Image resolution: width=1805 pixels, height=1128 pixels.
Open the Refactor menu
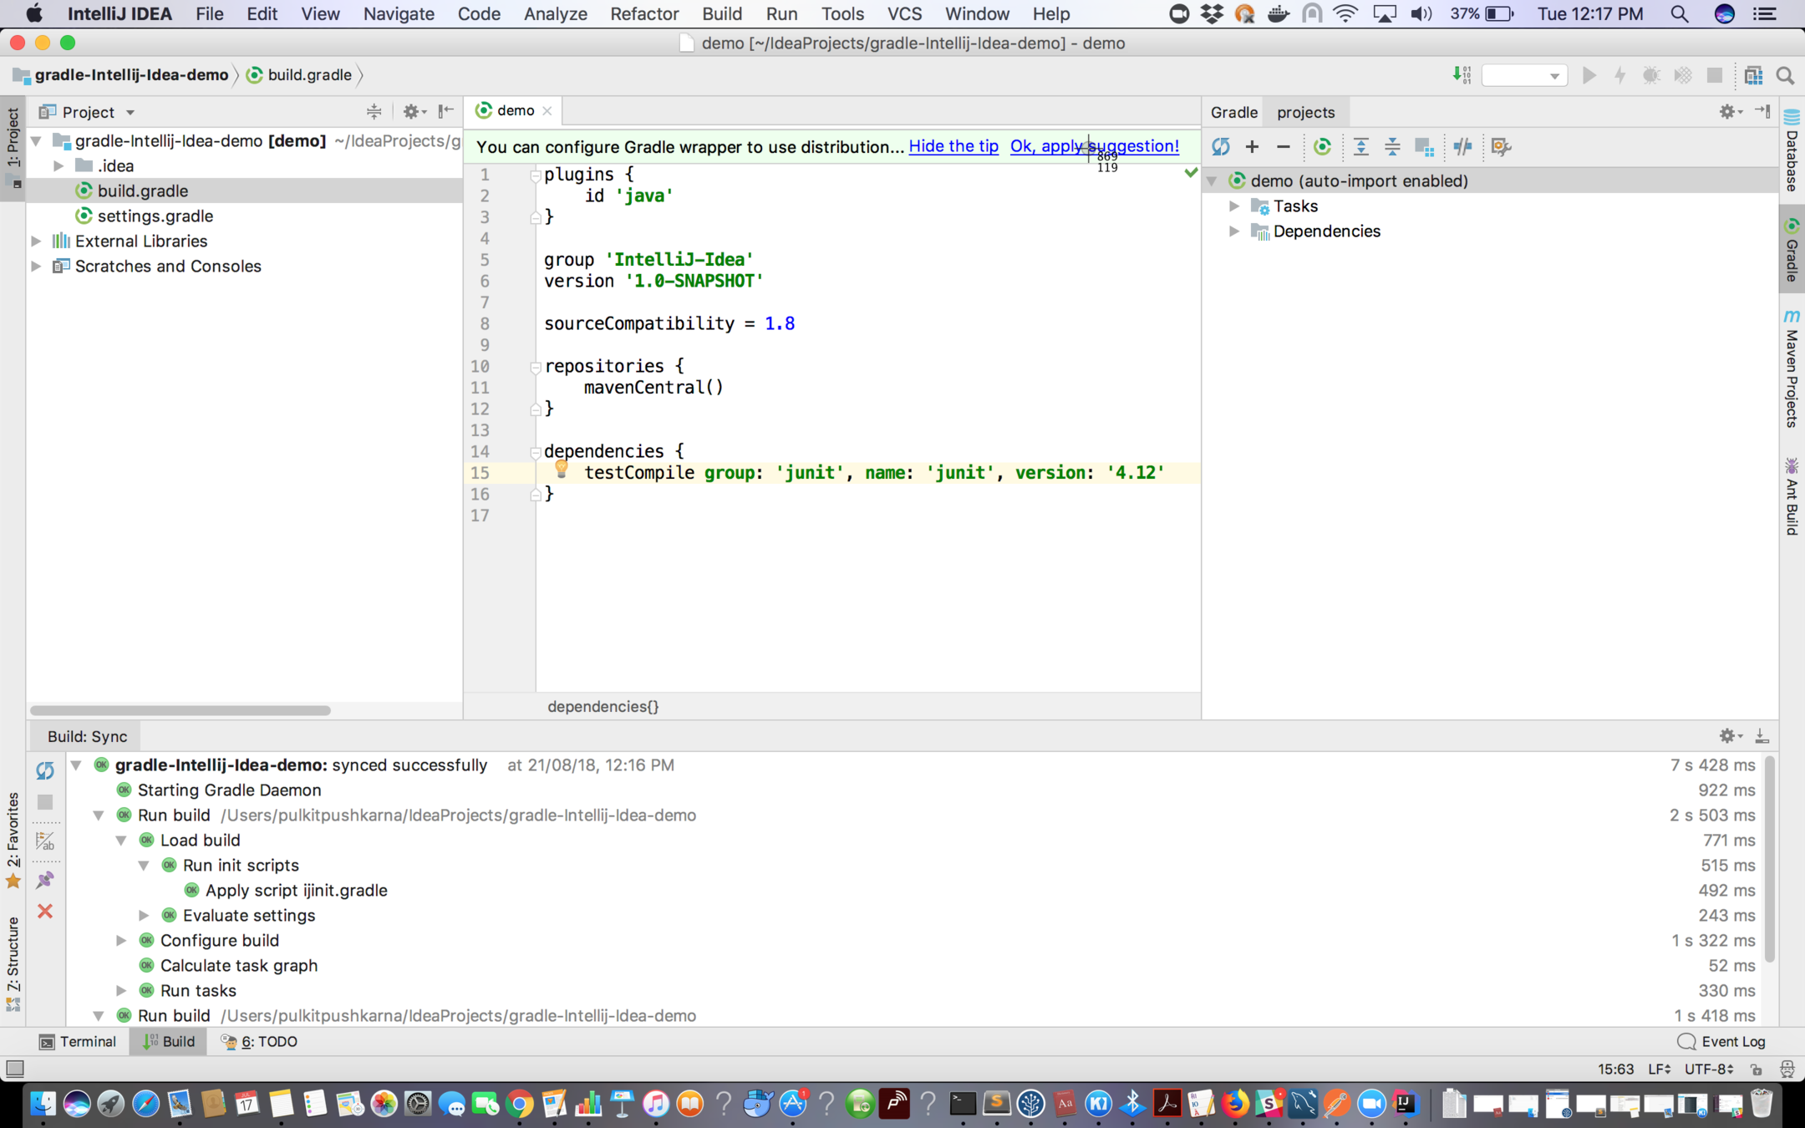(x=644, y=13)
